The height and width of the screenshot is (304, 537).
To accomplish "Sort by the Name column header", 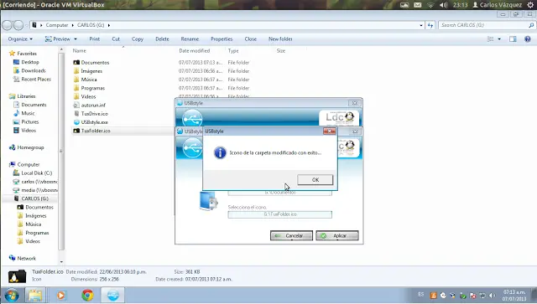I will click(x=79, y=50).
